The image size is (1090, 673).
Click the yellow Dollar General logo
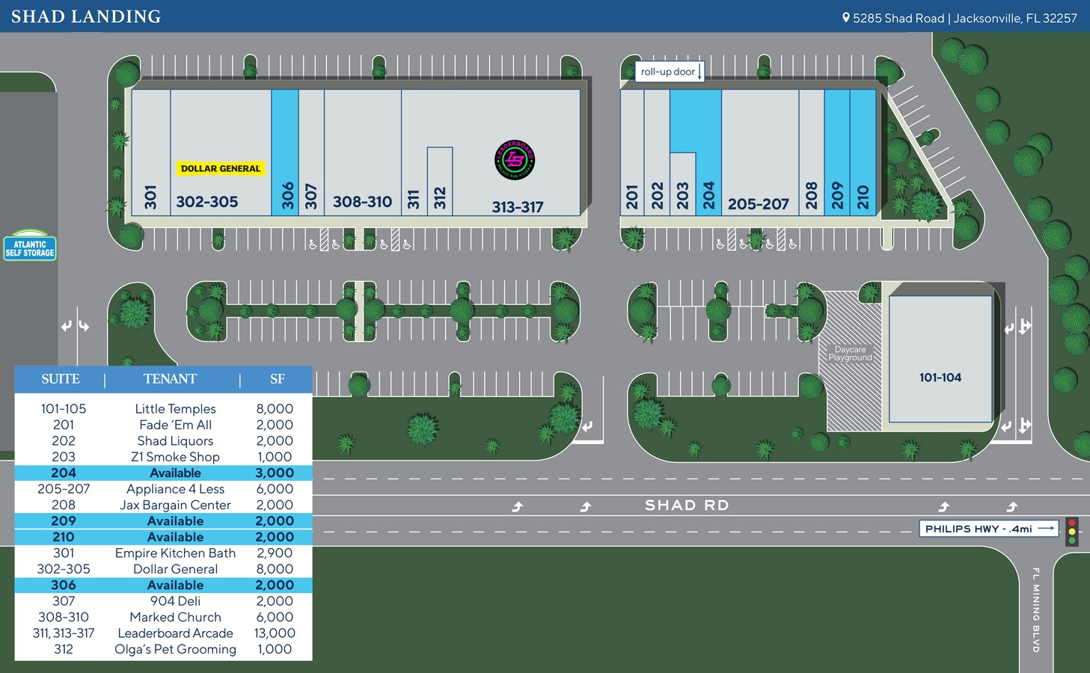pos(221,169)
